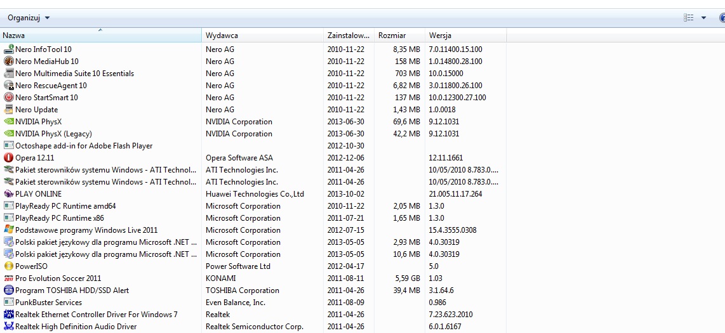Click publisher Even Balance, Inc.
725x333 pixels.
click(236, 303)
